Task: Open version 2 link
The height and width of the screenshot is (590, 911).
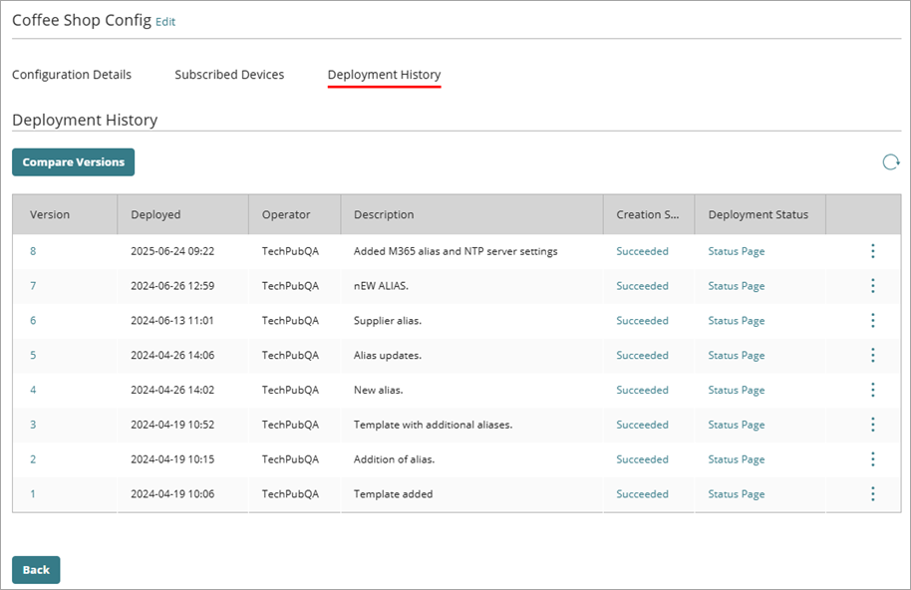Action: pos(33,459)
